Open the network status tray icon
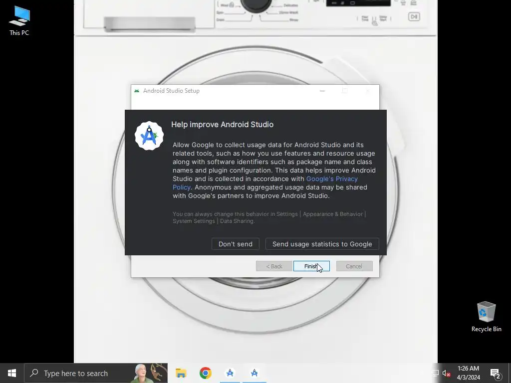The width and height of the screenshot is (511, 383). click(x=435, y=374)
